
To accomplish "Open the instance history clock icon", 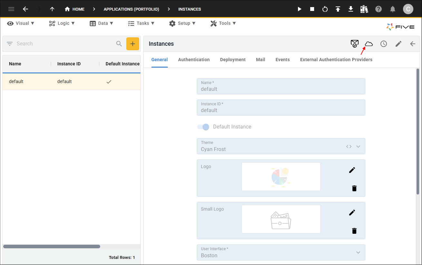I will point(384,43).
